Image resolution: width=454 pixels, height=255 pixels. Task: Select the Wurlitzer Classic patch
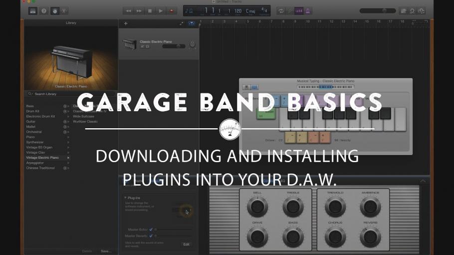85,122
